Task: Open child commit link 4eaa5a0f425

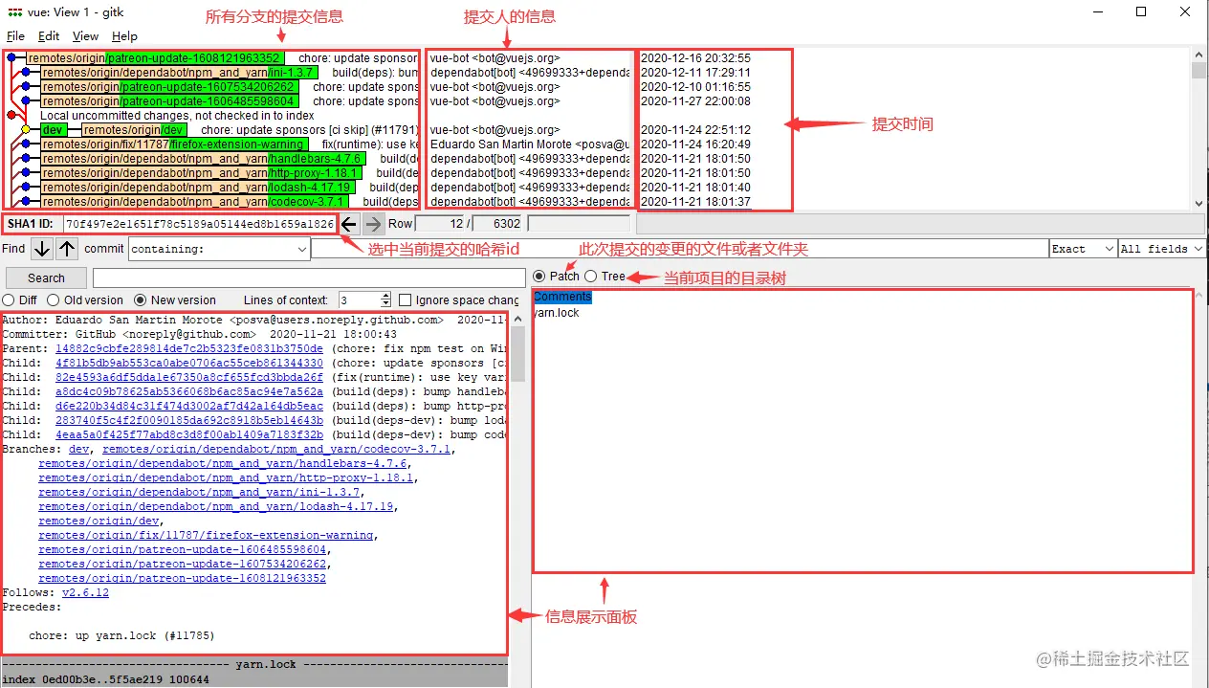Action: pyautogui.click(x=189, y=434)
